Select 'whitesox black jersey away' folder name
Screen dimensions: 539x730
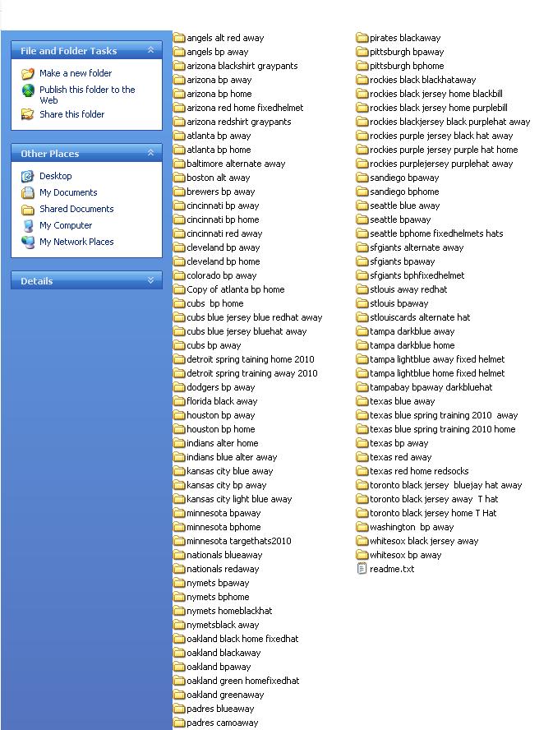point(424,541)
